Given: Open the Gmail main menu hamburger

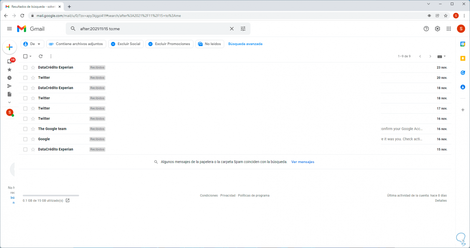Looking at the screenshot, I should [x=9, y=29].
